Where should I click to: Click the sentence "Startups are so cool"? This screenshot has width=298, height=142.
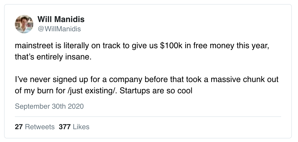coord(156,91)
